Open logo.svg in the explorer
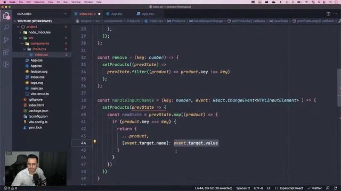 tap(42, 83)
